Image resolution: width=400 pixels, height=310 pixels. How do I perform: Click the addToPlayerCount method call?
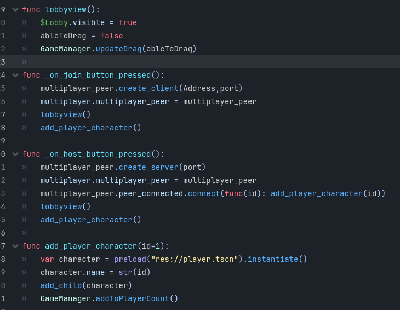point(133,298)
